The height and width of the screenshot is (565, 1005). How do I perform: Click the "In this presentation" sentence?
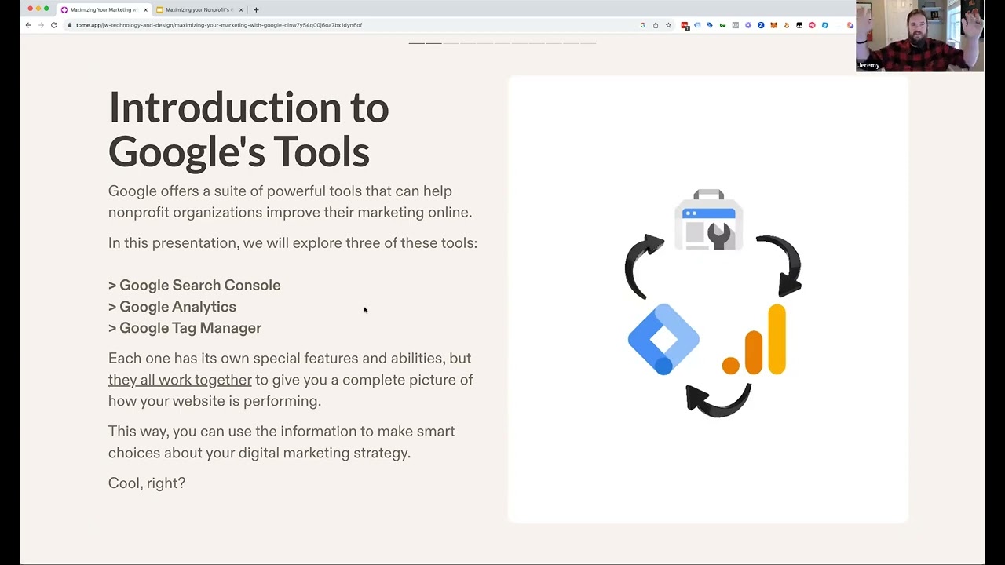293,243
